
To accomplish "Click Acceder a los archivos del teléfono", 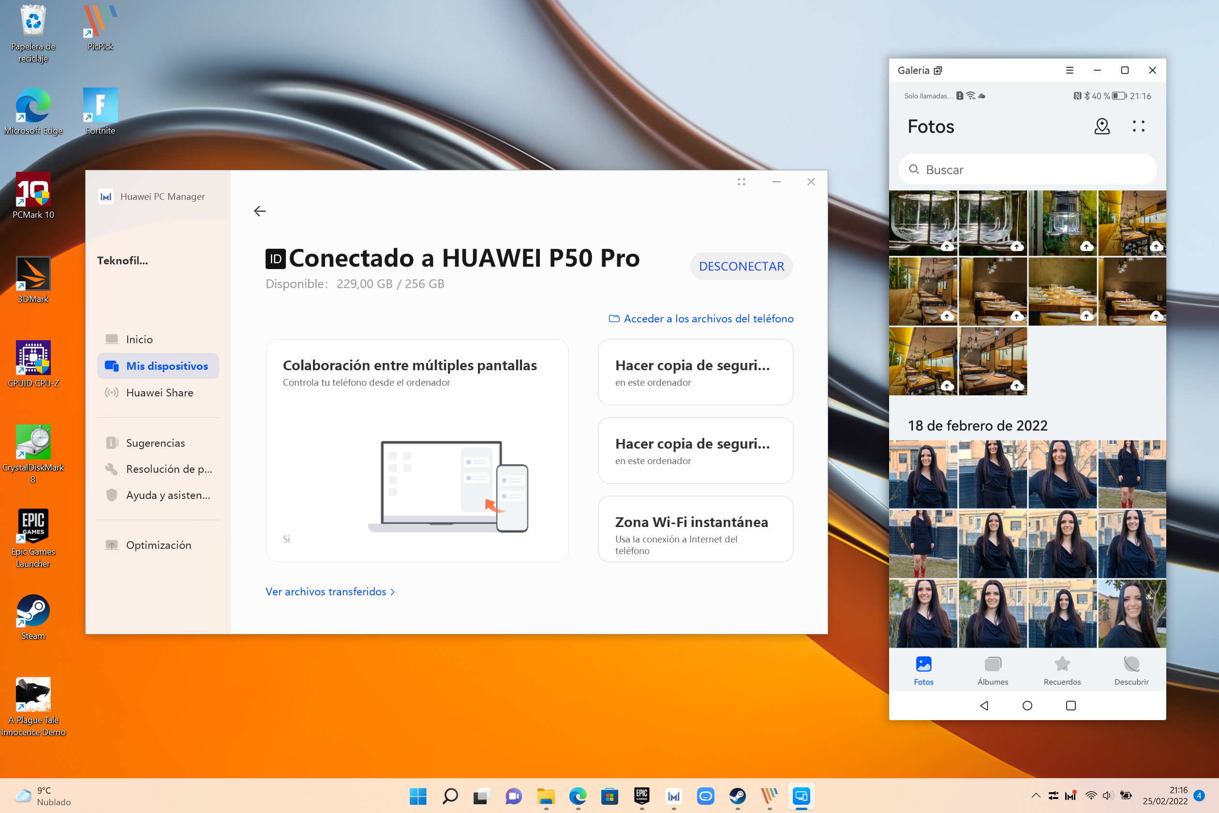I will 701,318.
